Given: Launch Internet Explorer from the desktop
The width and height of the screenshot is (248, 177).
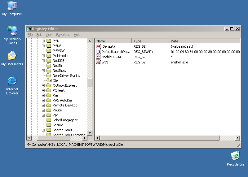Looking at the screenshot, I should point(12,85).
